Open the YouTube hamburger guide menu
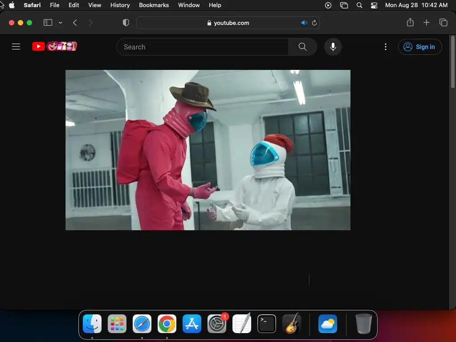The width and height of the screenshot is (456, 342). 16,46
